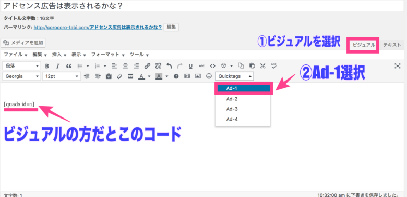Insert or edit a link
The height and width of the screenshot is (197, 407).
coord(147,66)
